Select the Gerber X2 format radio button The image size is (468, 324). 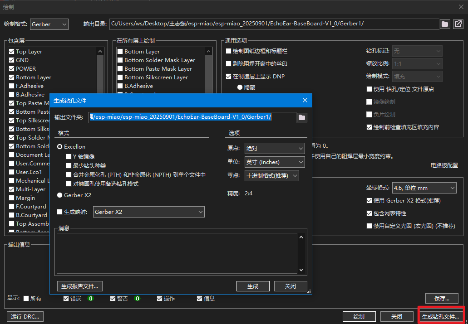[x=60, y=195]
